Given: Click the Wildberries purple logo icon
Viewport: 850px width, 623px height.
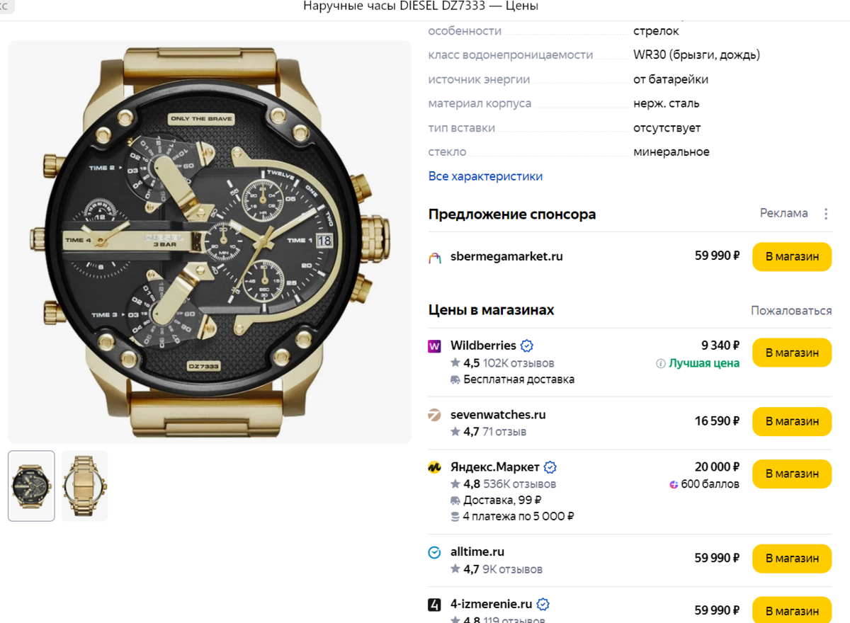Looking at the screenshot, I should point(435,346).
